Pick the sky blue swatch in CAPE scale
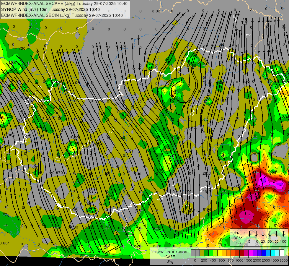 point(268,253)
